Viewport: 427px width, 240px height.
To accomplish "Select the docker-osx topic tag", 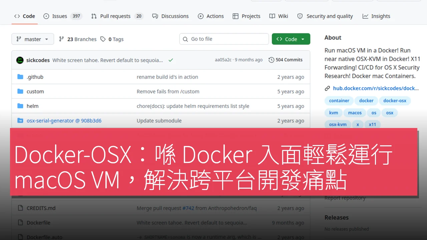I will point(395,101).
